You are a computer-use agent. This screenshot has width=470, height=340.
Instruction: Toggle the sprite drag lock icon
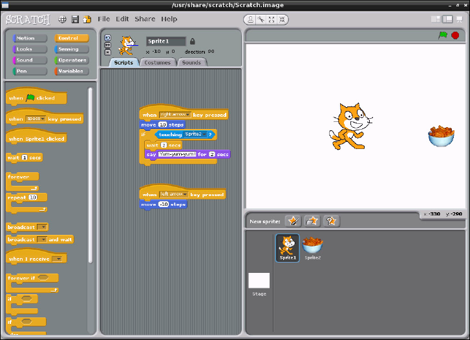192,41
